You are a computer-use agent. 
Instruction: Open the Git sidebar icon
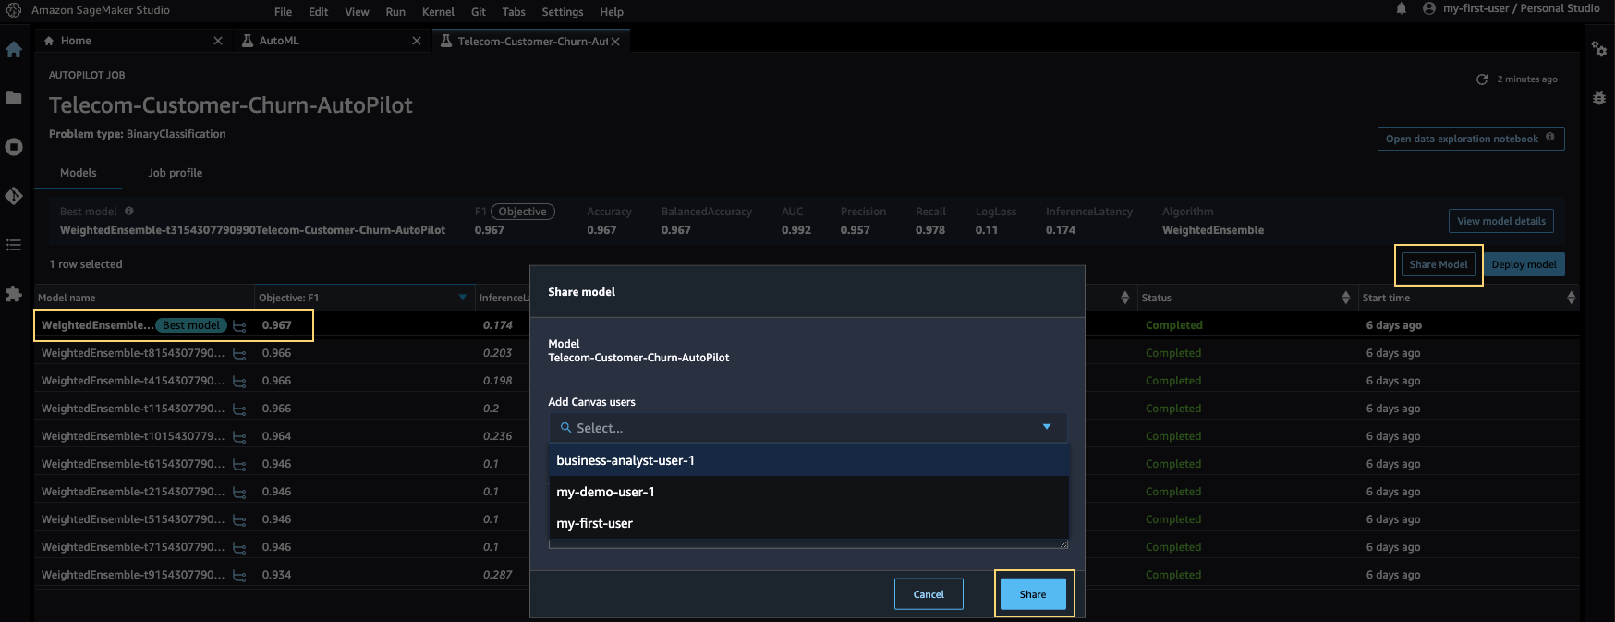14,196
